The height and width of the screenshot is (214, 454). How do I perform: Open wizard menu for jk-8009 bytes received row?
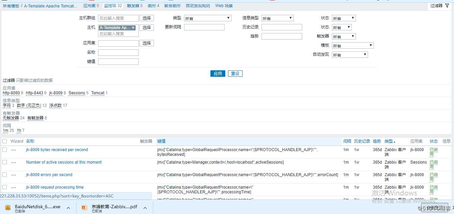[14, 150]
